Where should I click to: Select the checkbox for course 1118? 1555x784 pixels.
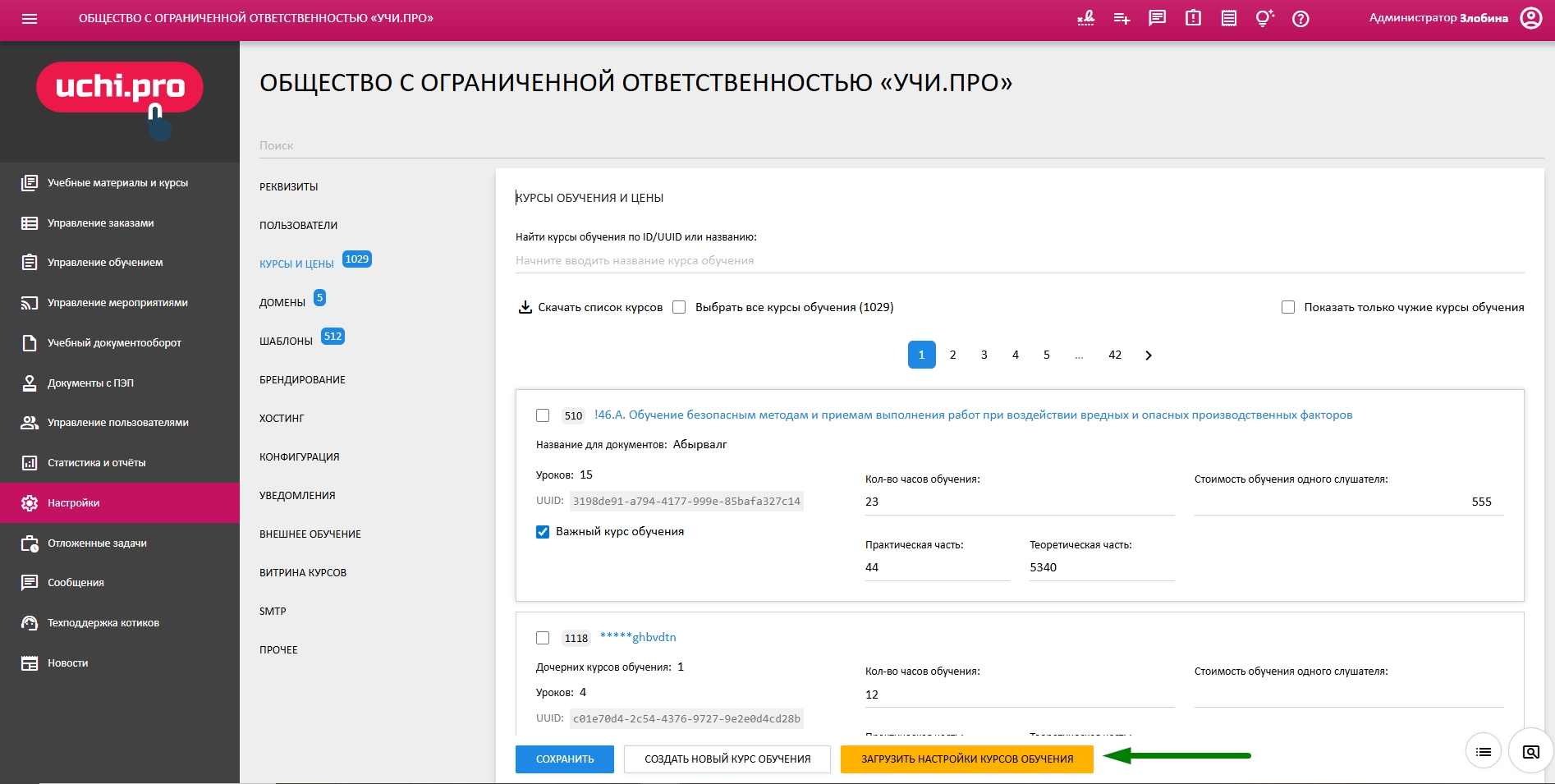click(543, 638)
